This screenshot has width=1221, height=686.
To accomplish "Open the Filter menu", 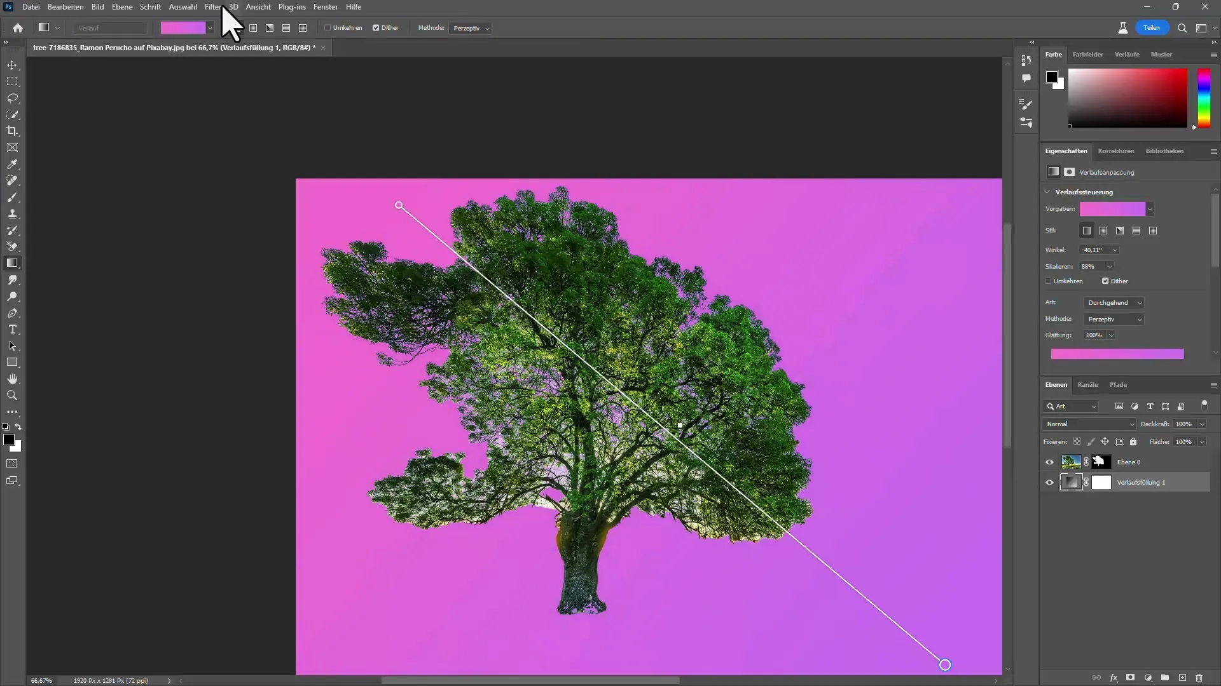I will click(211, 7).
